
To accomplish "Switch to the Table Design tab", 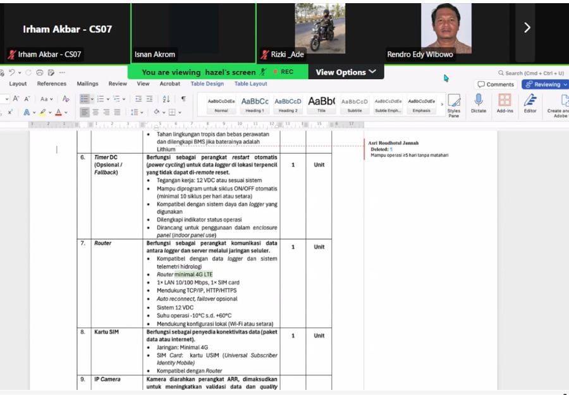I will point(207,84).
